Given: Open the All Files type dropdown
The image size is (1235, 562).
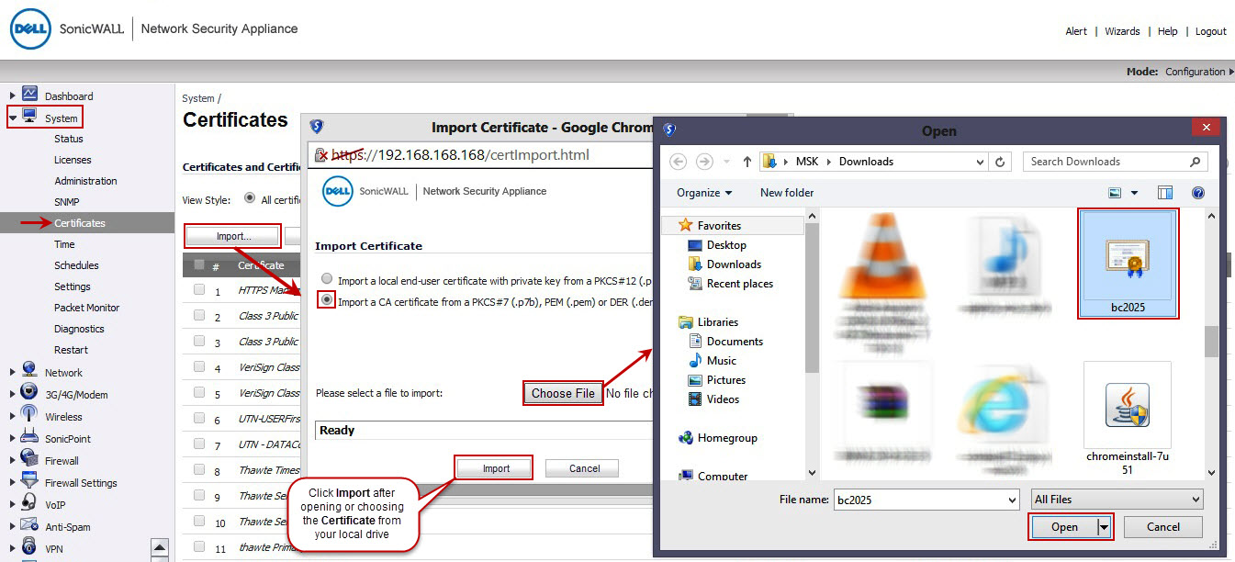Looking at the screenshot, I should 1117,500.
